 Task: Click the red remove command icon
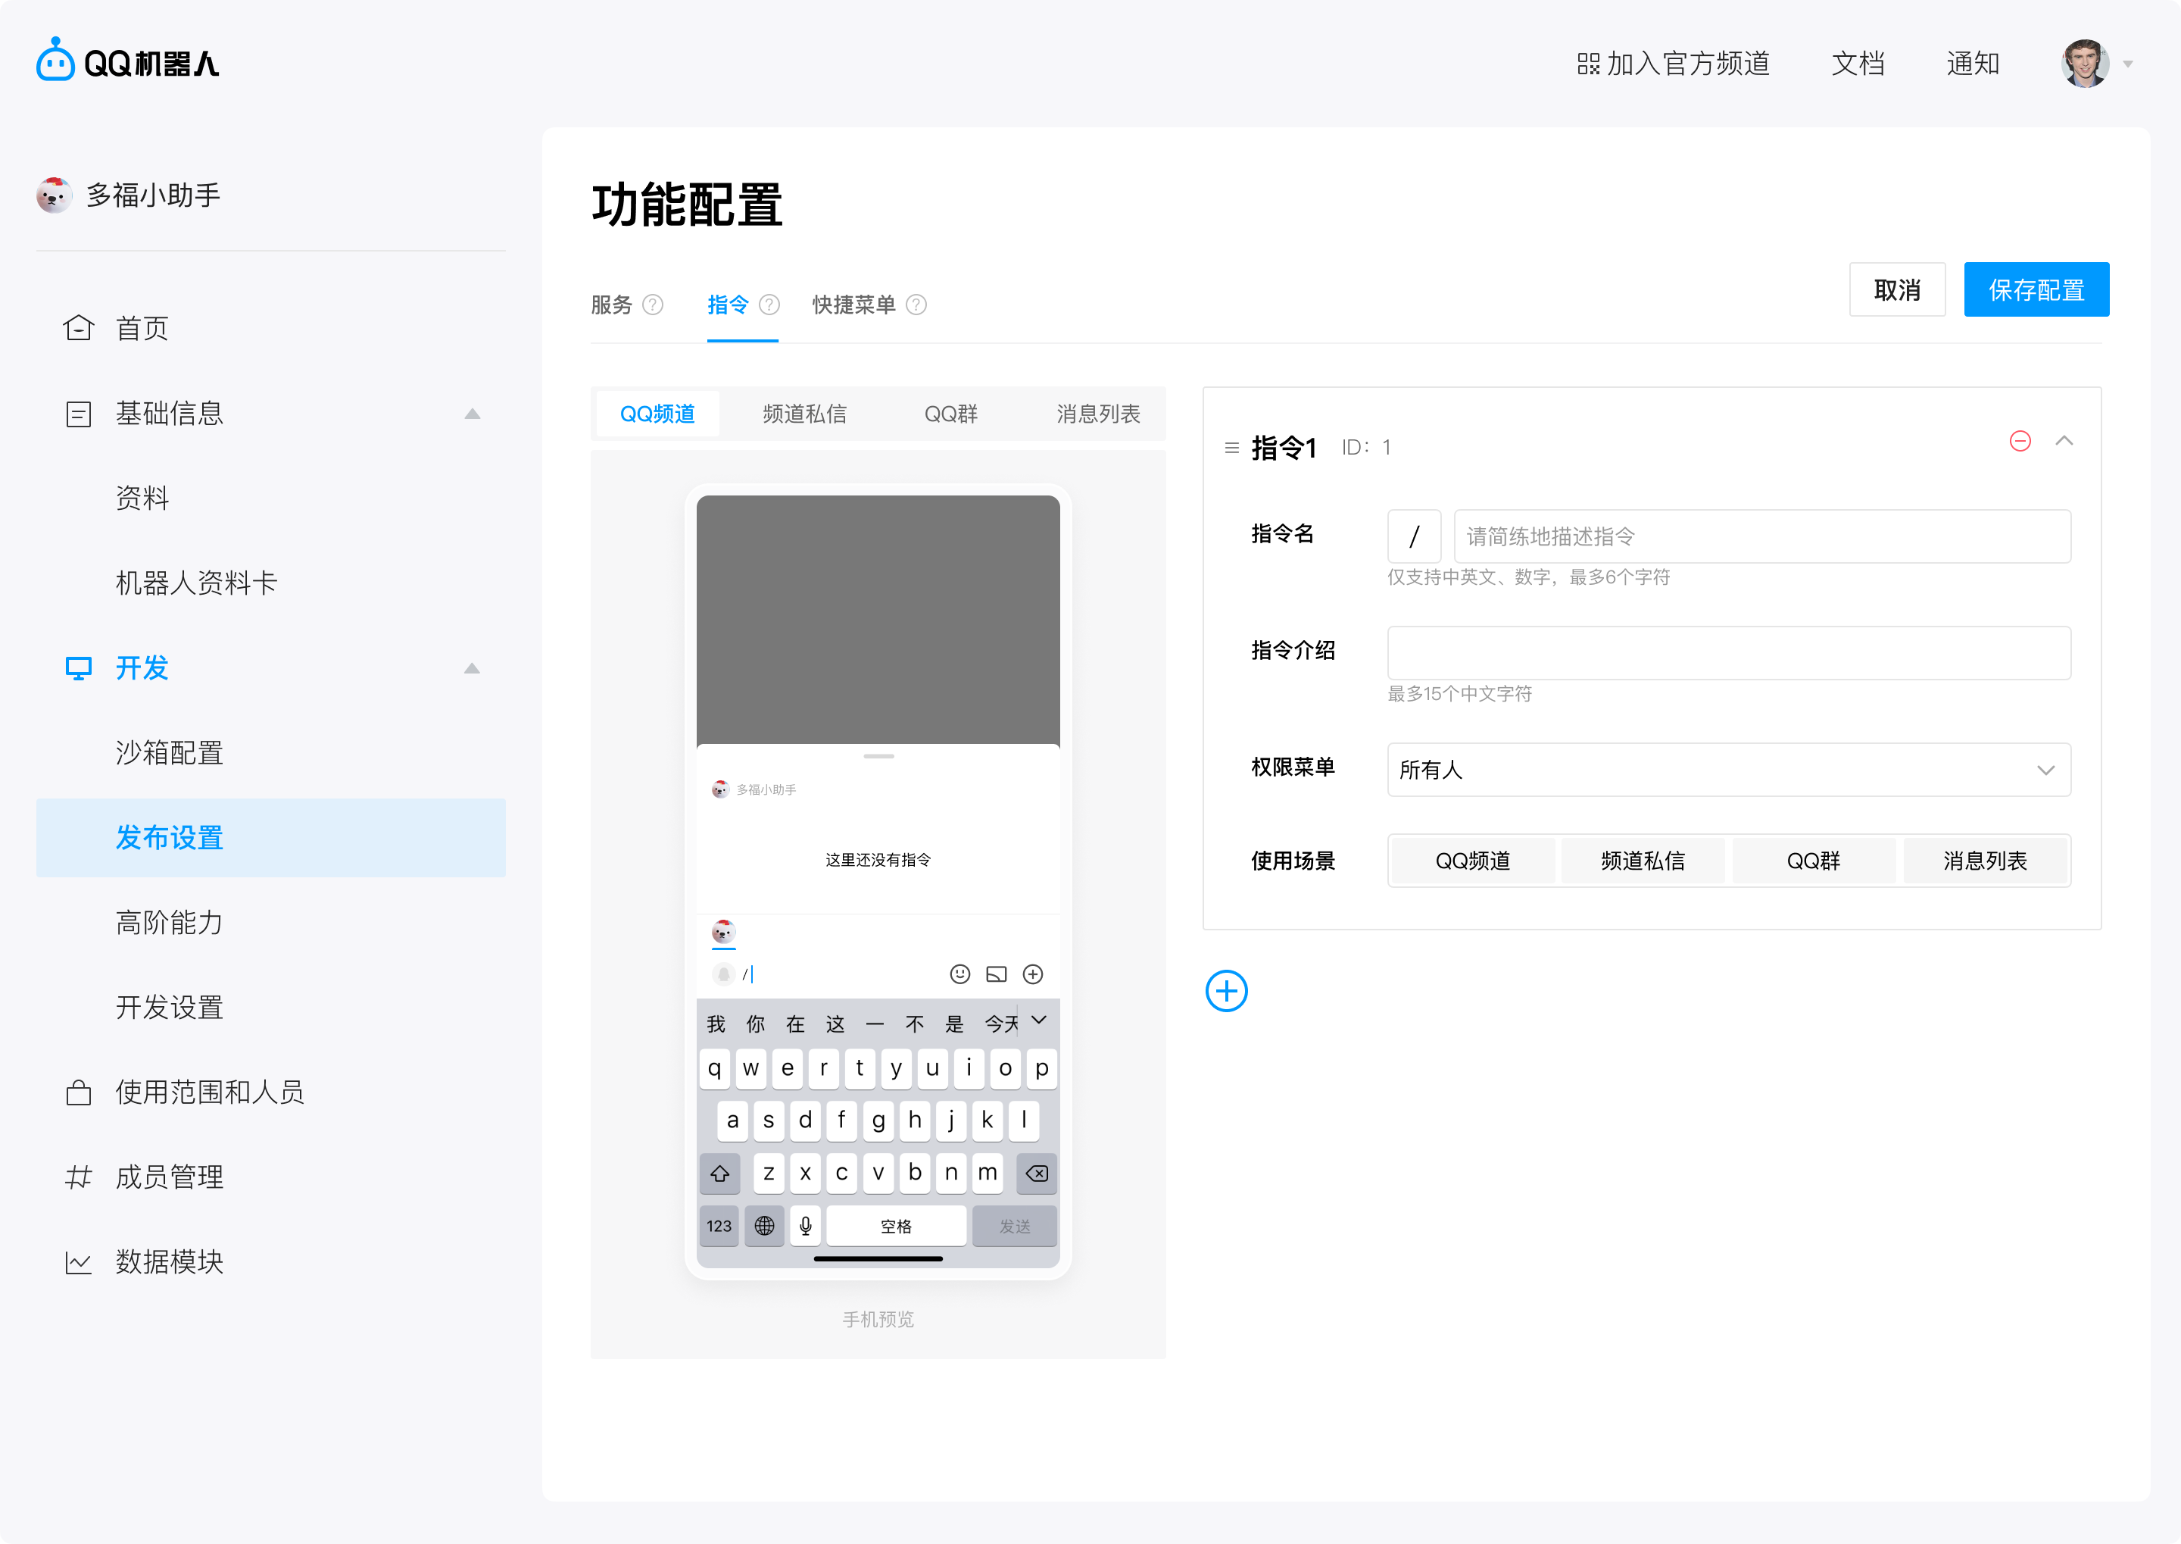tap(2020, 441)
